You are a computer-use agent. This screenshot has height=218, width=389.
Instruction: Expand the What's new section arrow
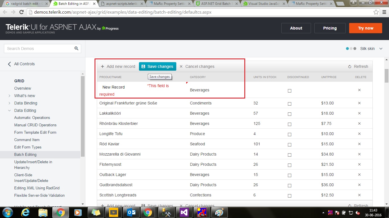[9, 96]
